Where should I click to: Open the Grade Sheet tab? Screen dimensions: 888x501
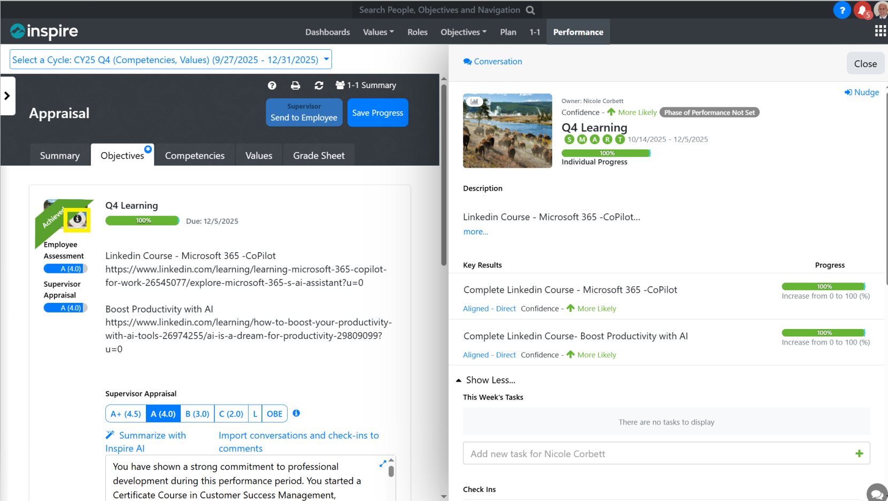coord(319,155)
